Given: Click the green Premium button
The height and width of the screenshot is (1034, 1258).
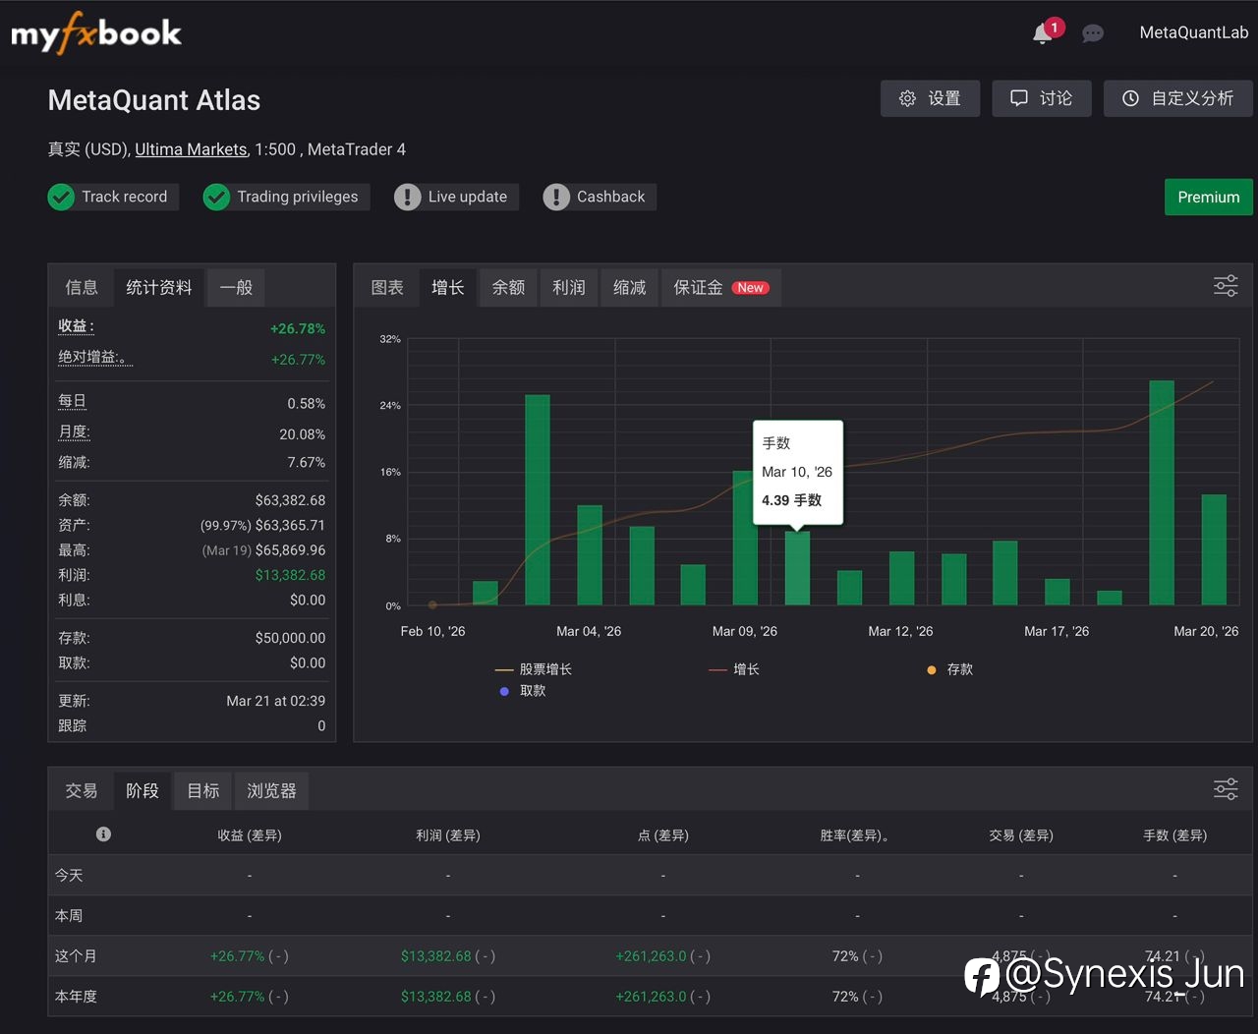Looking at the screenshot, I should pos(1209,197).
